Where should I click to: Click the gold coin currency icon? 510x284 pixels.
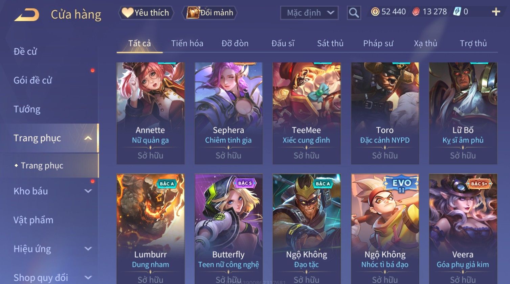(375, 12)
